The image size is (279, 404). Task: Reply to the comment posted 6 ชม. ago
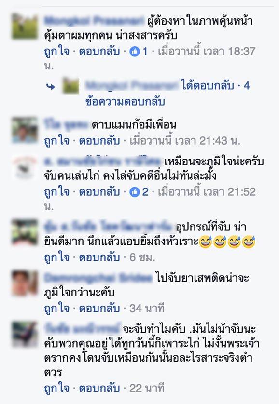99,257
